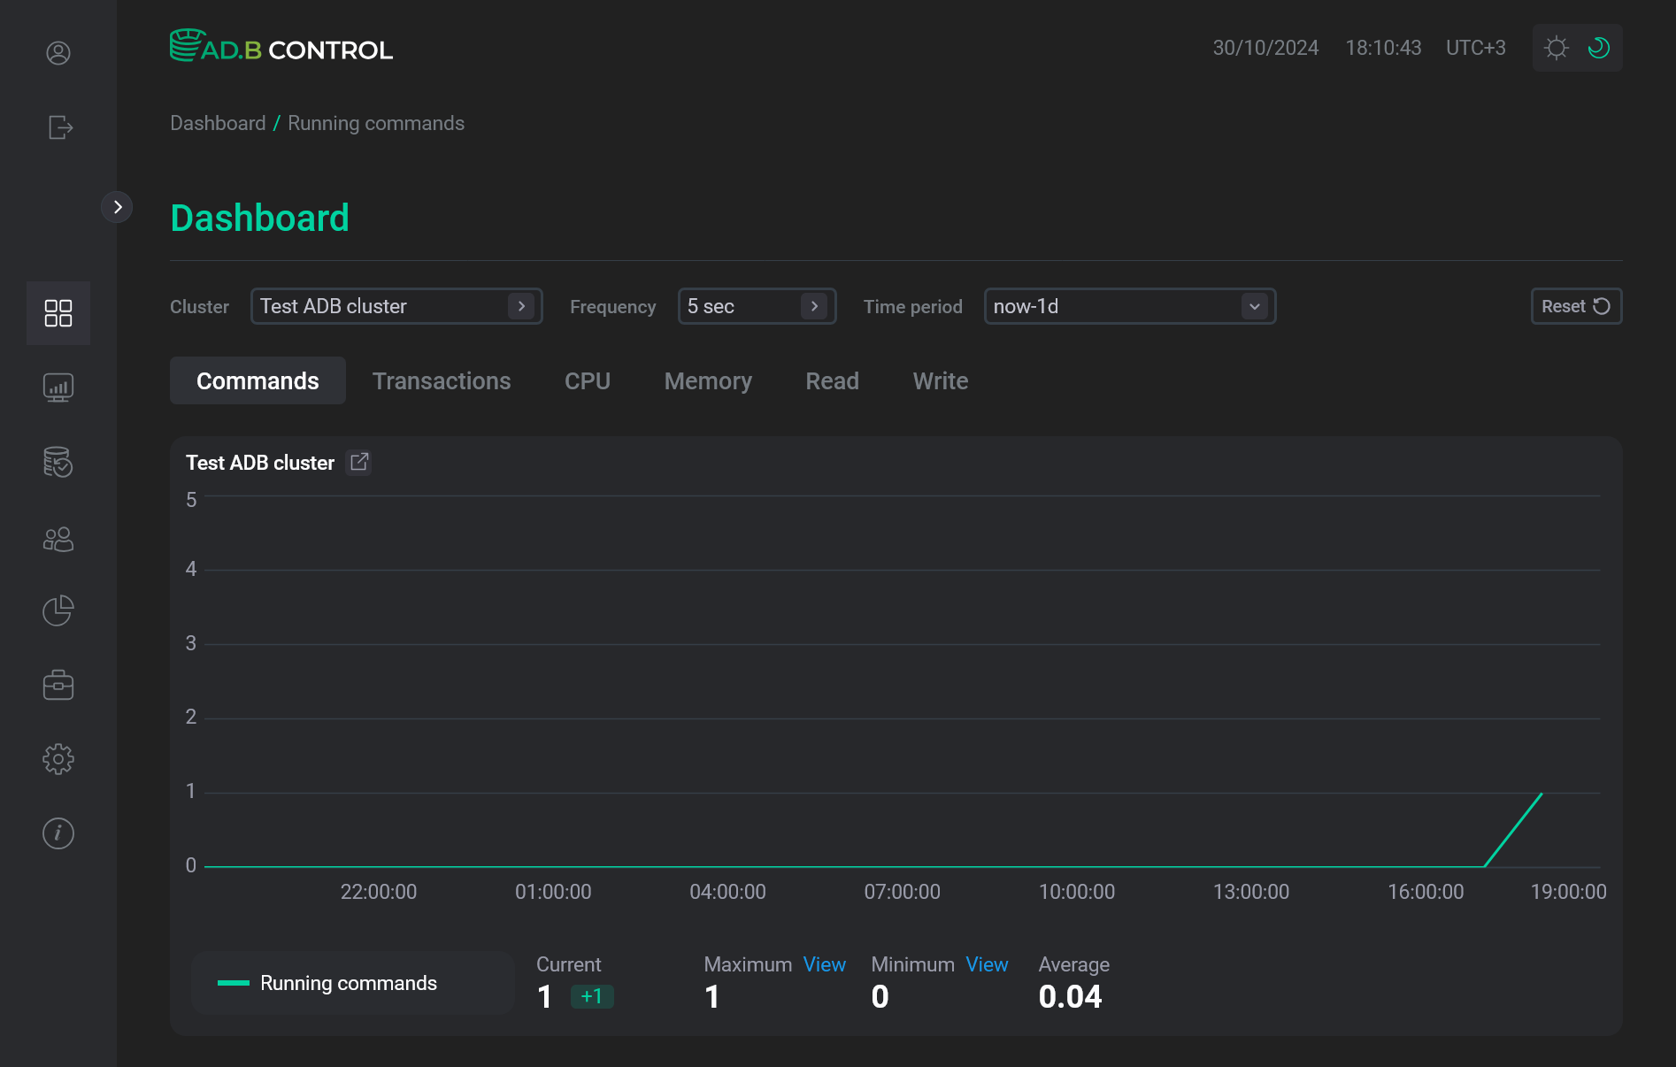Click the Dashboard breadcrumb link
The height and width of the screenshot is (1067, 1676).
click(218, 123)
